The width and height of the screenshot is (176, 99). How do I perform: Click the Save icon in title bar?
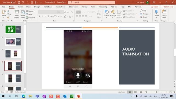(x=19, y=2)
